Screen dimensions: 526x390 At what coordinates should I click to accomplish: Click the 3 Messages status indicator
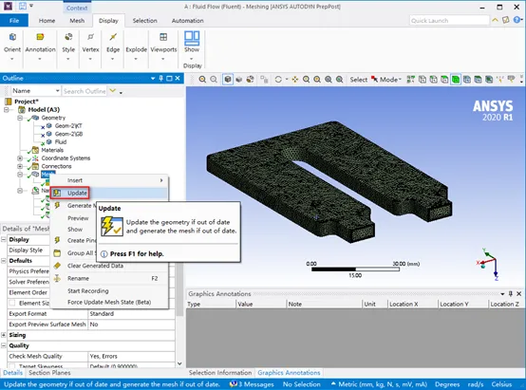point(252,384)
